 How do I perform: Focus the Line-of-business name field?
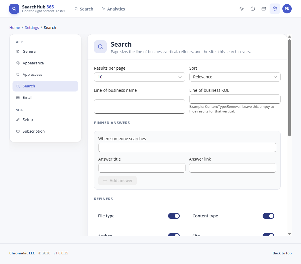(140, 107)
